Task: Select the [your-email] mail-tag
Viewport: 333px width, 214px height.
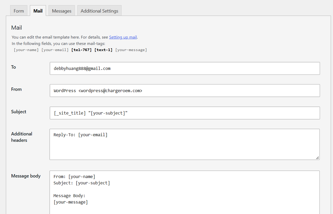Action: [55, 50]
